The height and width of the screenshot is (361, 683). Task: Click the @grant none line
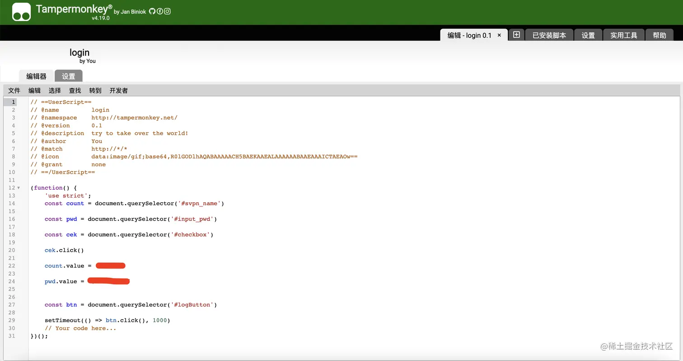[x=69, y=164]
